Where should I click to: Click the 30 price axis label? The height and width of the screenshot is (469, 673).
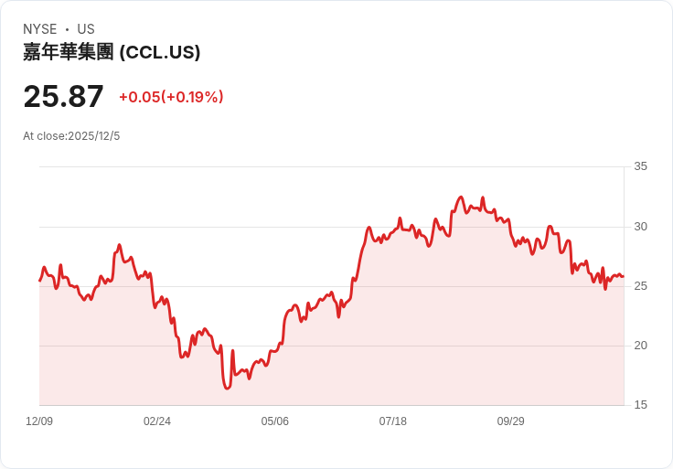click(x=640, y=227)
